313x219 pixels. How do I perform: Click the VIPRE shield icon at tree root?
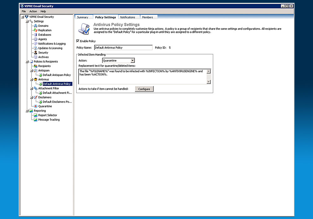(27, 17)
